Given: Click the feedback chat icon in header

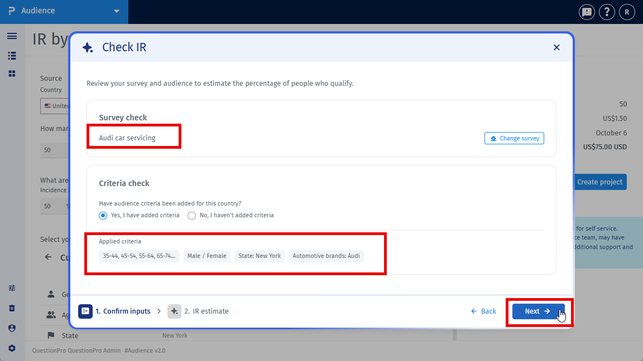Looking at the screenshot, I should coord(587,12).
